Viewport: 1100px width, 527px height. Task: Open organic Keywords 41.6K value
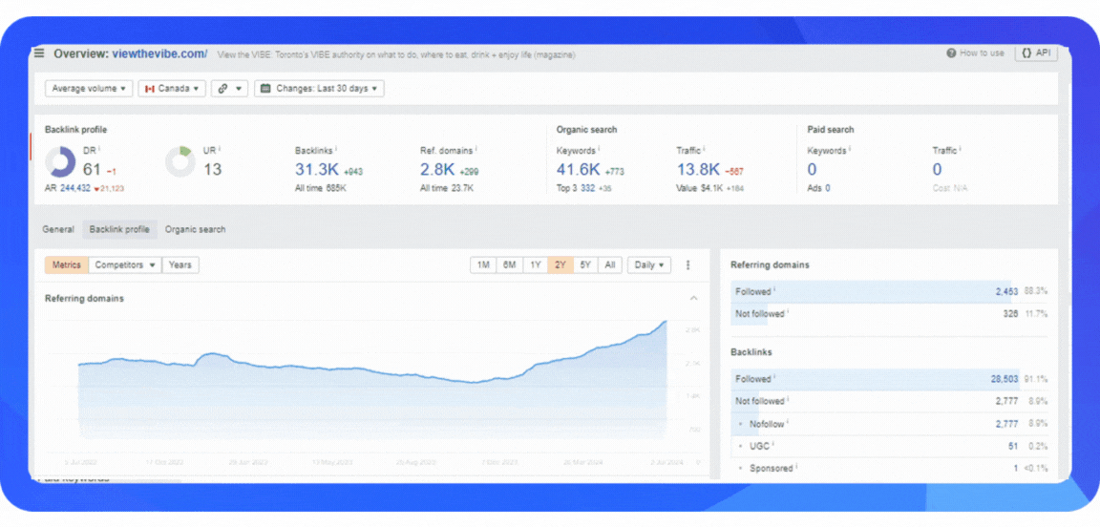coord(580,169)
